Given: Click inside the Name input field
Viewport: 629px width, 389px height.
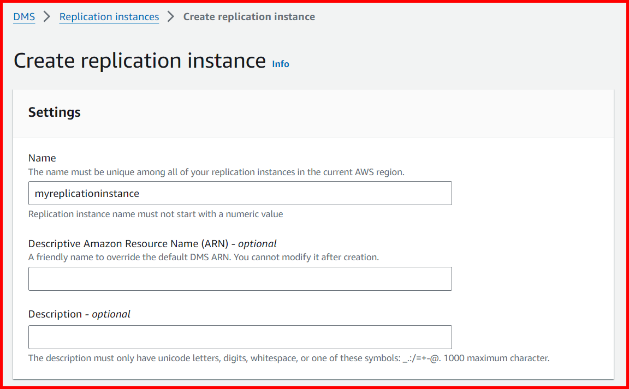Looking at the screenshot, I should [240, 193].
